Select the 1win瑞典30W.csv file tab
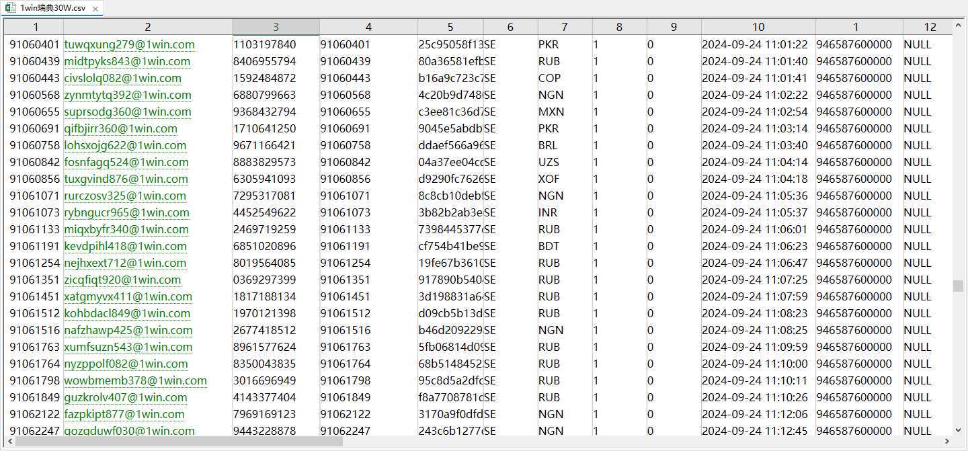Screen dimensions: 968x451 (52, 9)
